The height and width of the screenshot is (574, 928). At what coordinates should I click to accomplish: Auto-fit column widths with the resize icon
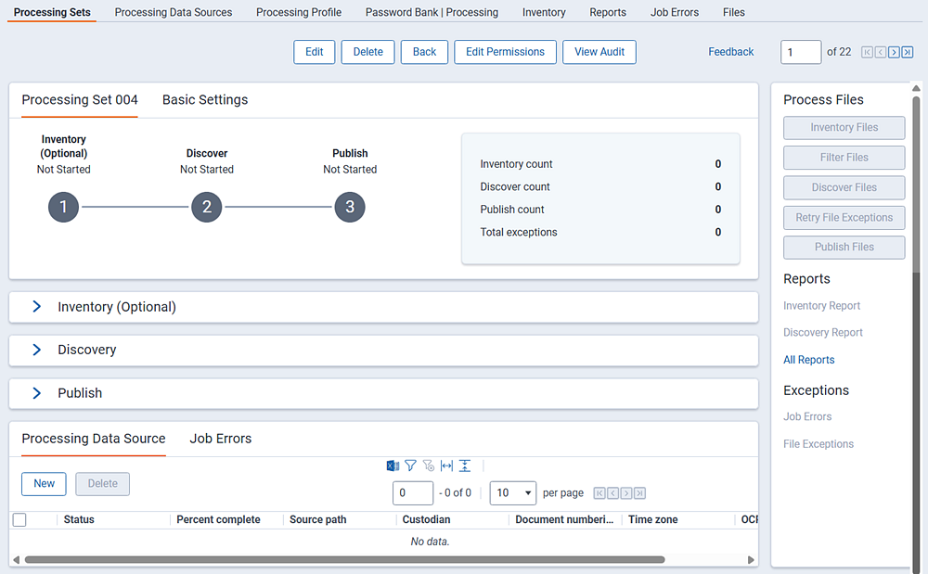click(446, 465)
